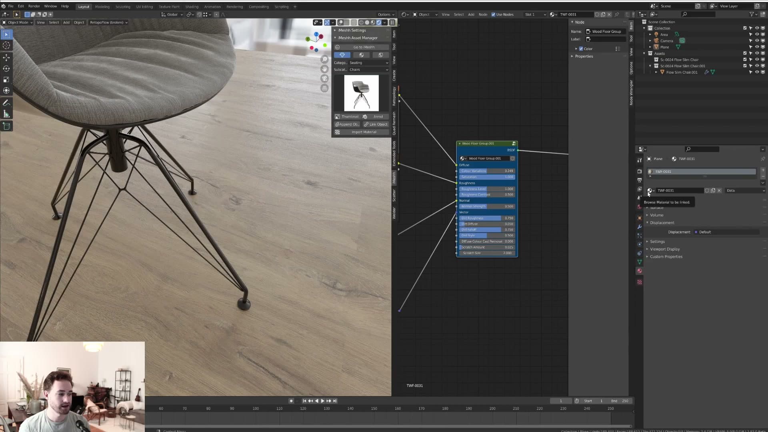Unlink material TWF-0031 with X in properties
The width and height of the screenshot is (768, 432).
[719, 190]
